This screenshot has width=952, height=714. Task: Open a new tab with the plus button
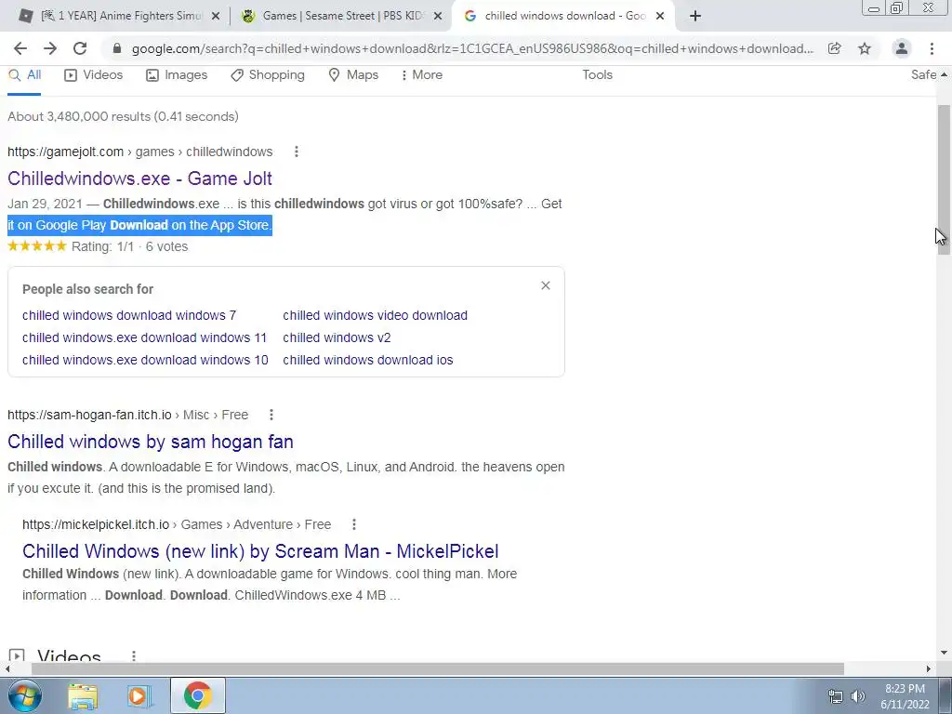[x=695, y=17]
